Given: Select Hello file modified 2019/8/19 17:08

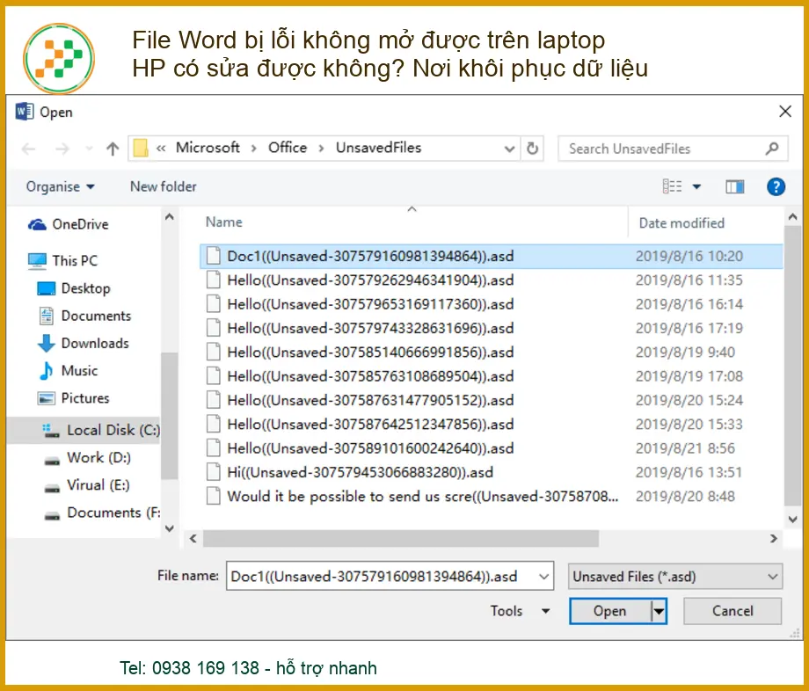Looking at the screenshot, I should point(491,376).
